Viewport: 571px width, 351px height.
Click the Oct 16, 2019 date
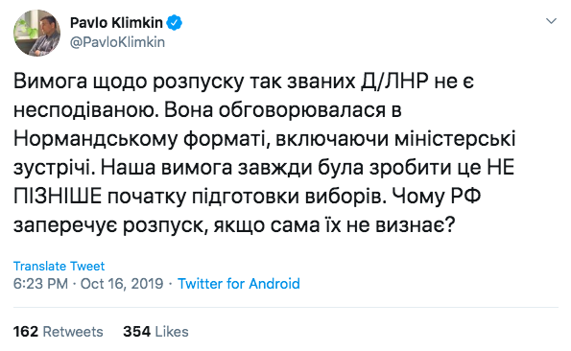(122, 284)
